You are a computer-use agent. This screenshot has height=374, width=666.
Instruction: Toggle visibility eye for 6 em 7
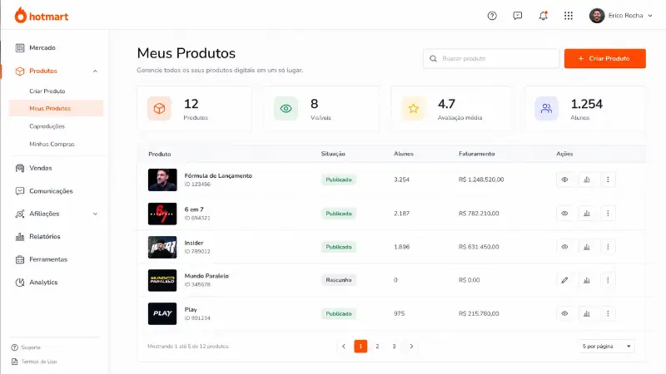(x=564, y=214)
